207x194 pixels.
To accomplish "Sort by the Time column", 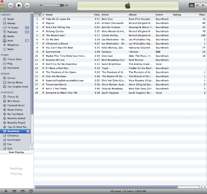I will click(x=94, y=15).
